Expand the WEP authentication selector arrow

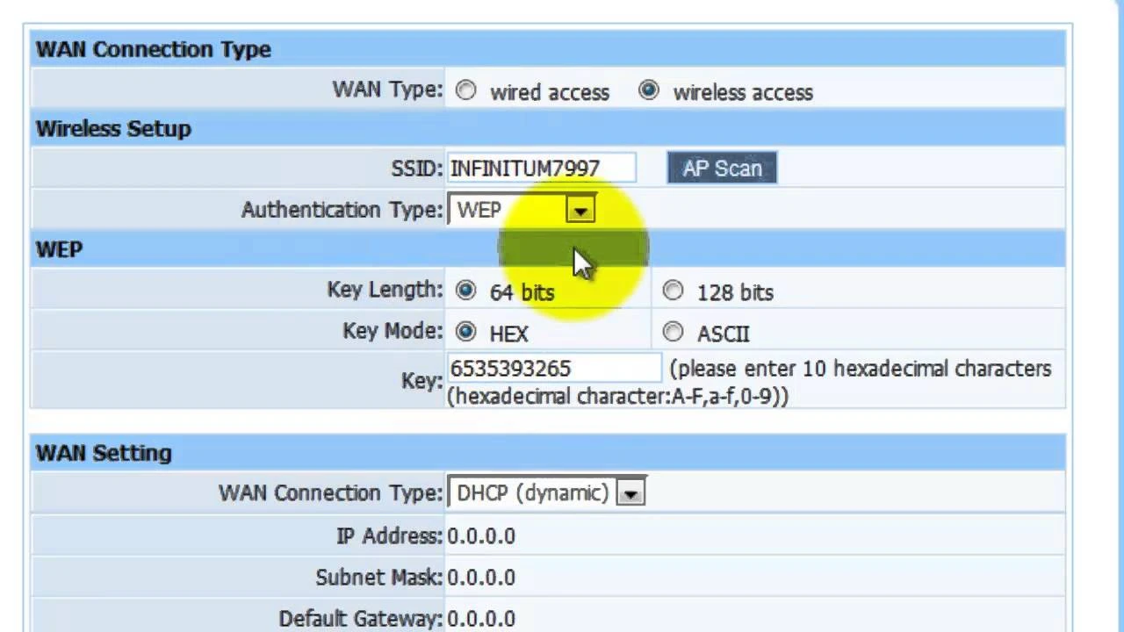pos(580,210)
